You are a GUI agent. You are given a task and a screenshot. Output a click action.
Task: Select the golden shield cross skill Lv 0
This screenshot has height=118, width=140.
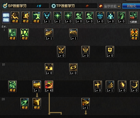(x=110, y=52)
